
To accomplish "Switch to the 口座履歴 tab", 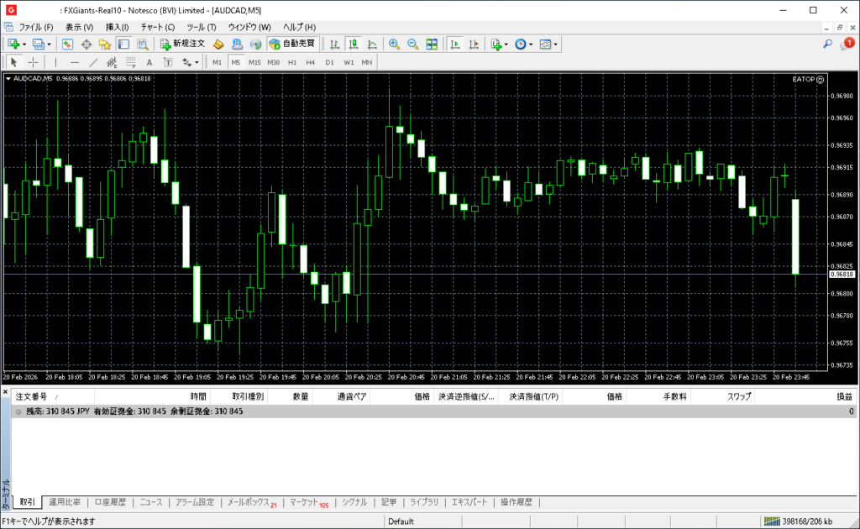I will point(110,502).
